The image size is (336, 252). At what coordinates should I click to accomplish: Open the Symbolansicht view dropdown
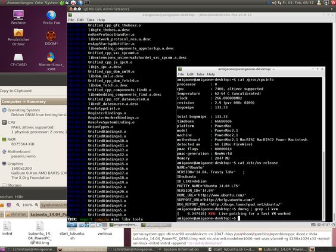[54, 205]
